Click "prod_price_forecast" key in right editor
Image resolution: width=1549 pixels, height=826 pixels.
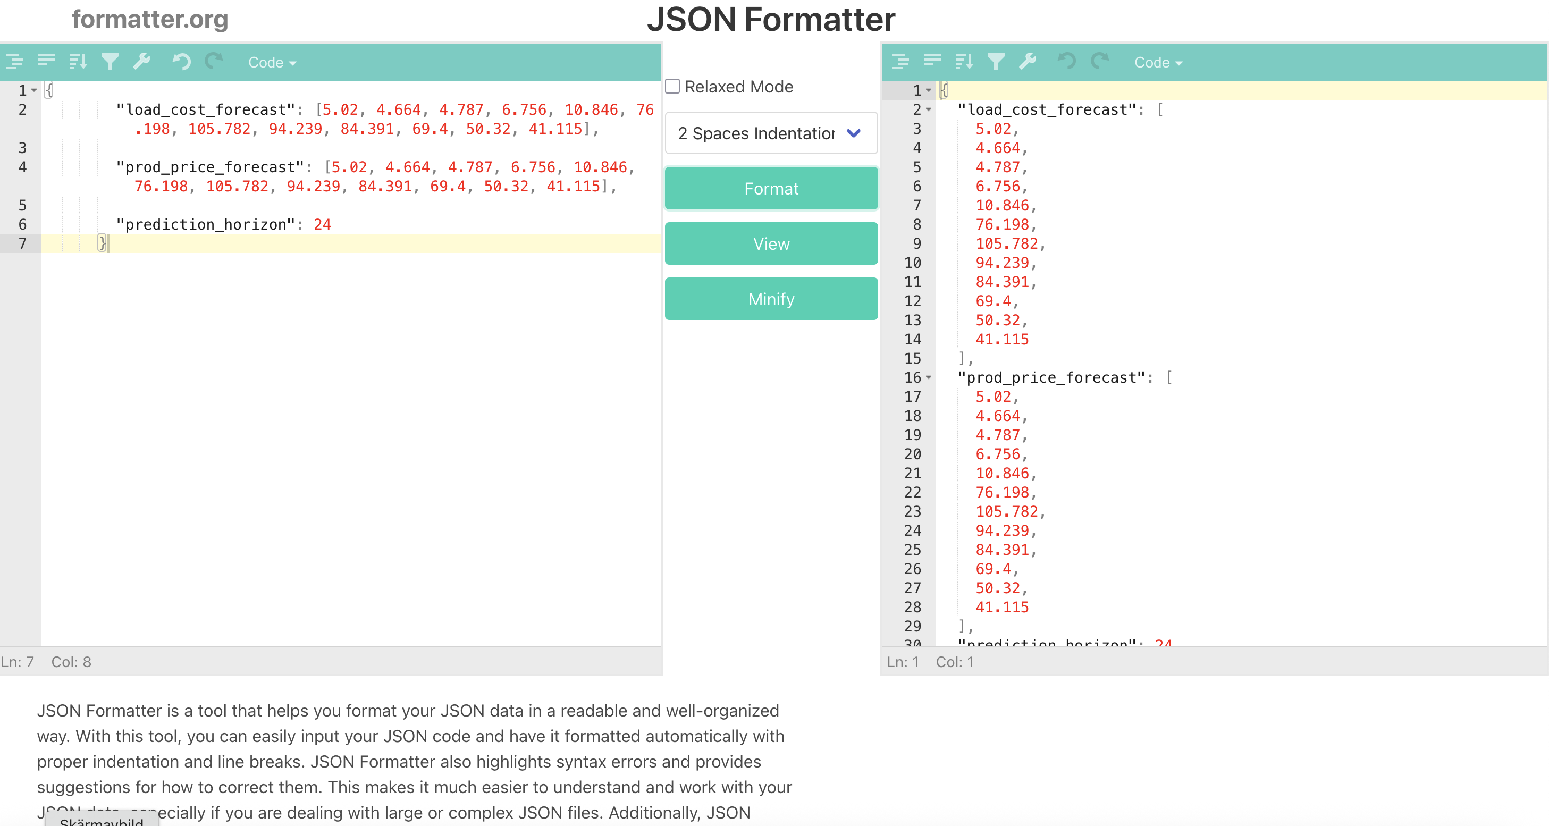click(1051, 377)
